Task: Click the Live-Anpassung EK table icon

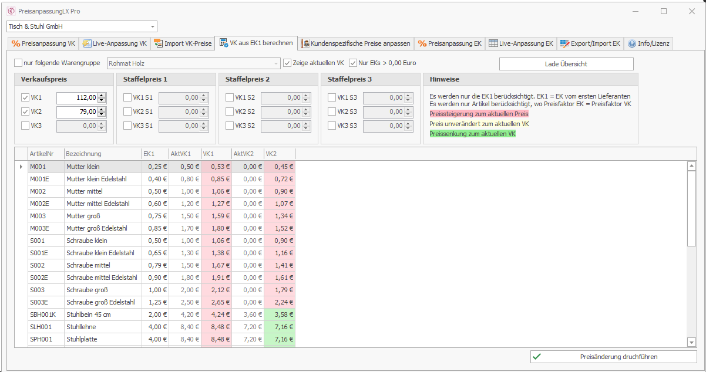Action: pos(493,43)
